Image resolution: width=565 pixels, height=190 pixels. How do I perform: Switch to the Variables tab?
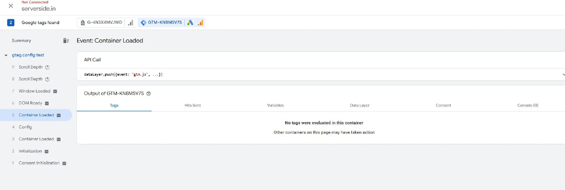(x=275, y=105)
